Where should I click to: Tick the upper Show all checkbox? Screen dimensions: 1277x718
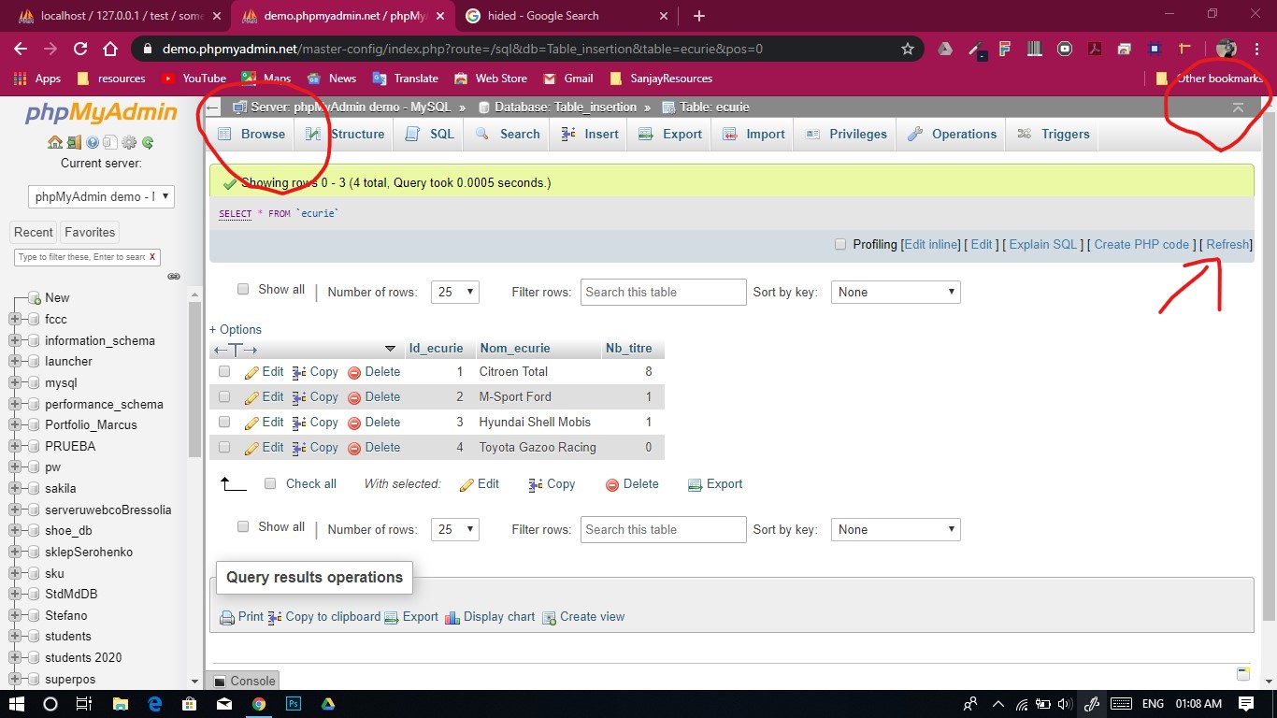243,290
